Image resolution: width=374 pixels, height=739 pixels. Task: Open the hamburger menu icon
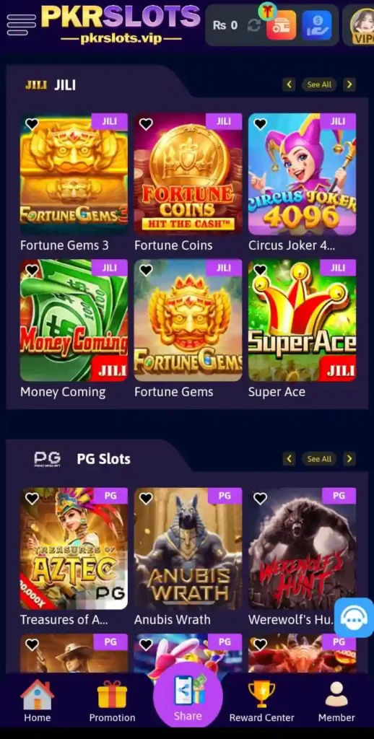[x=21, y=25]
